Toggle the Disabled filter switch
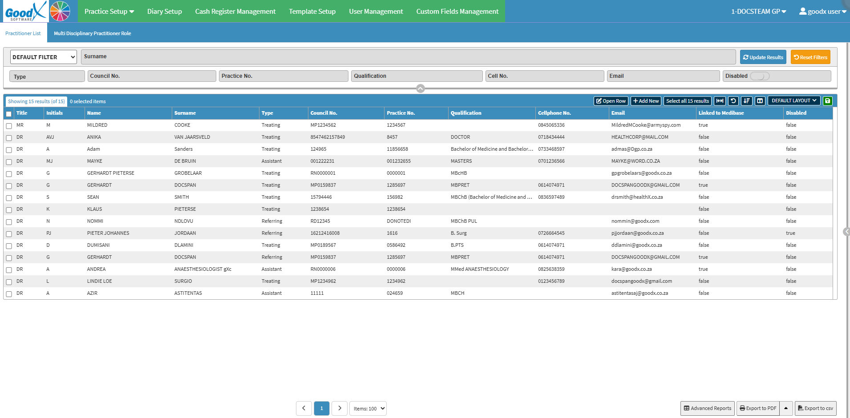Viewport: 850px width, 418px height. 760,76
